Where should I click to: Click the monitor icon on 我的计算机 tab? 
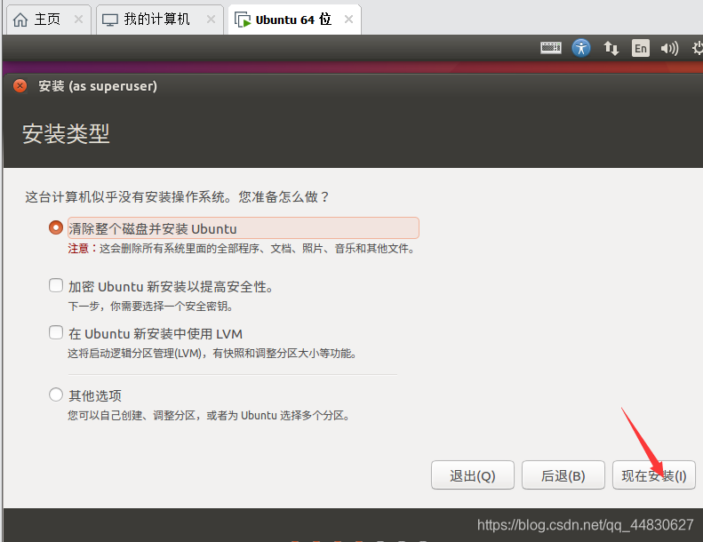[x=110, y=20]
